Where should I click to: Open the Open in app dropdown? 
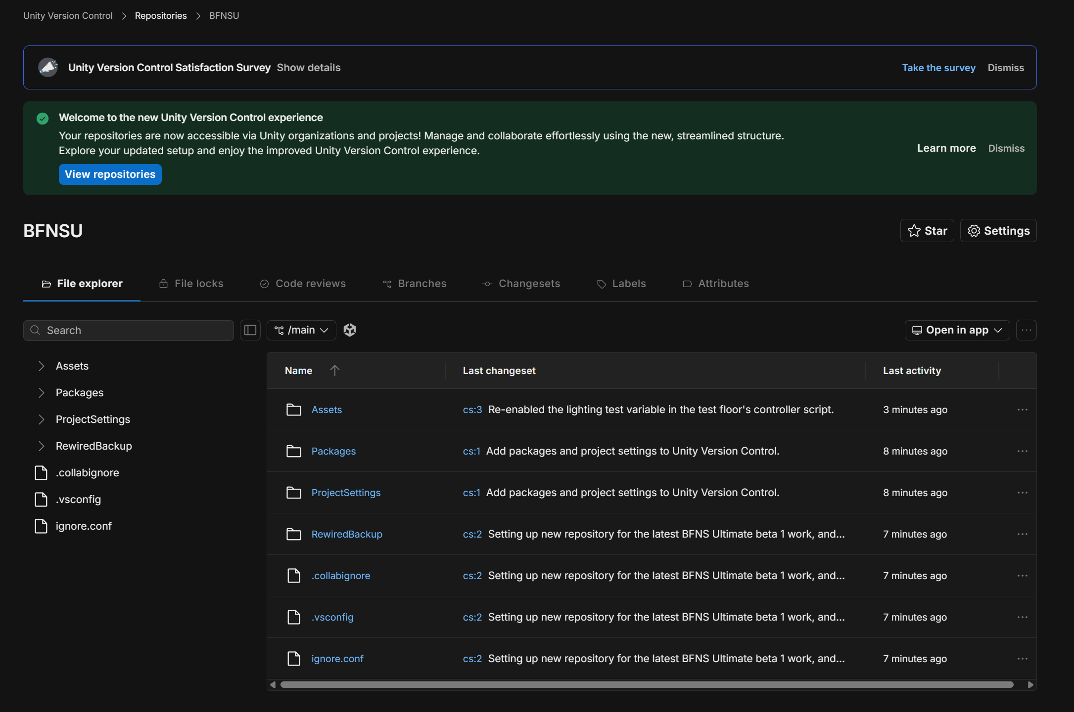[957, 330]
